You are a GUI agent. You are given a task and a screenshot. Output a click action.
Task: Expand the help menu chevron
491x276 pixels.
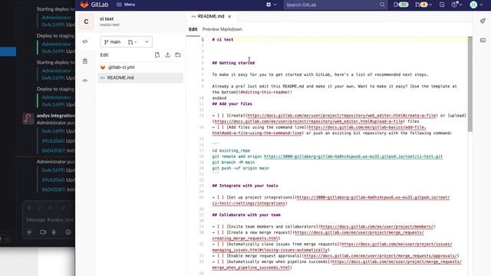tap(460, 5)
